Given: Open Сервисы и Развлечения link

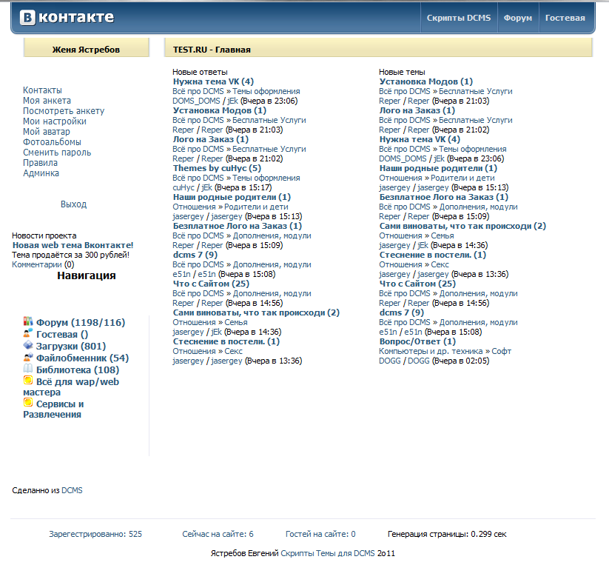Looking at the screenshot, I should (53, 409).
